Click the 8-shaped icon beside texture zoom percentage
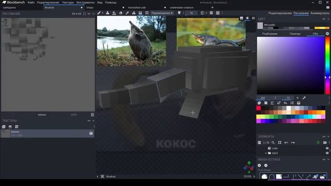 click(x=92, y=115)
